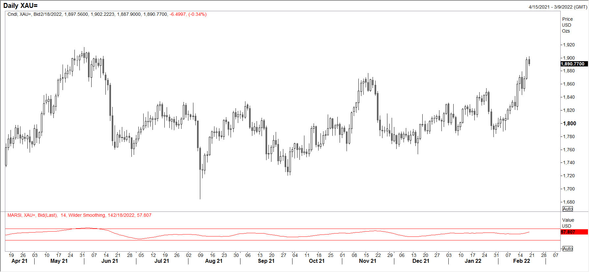Click the bold 1,800 price axis label
The image size is (589, 272).
(570, 123)
